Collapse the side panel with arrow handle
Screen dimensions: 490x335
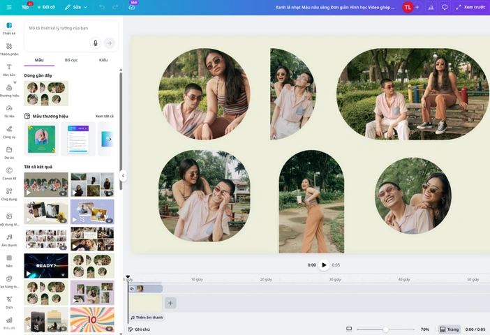pos(123,176)
